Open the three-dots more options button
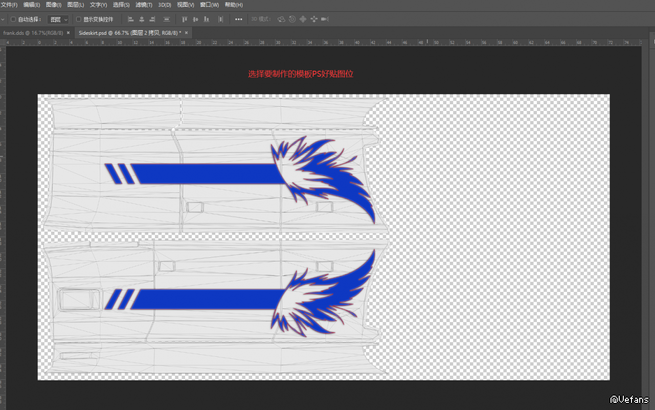This screenshot has height=410, width=655. point(239,19)
